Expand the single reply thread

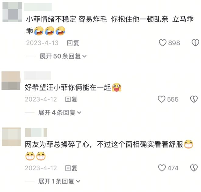[x=59, y=181]
